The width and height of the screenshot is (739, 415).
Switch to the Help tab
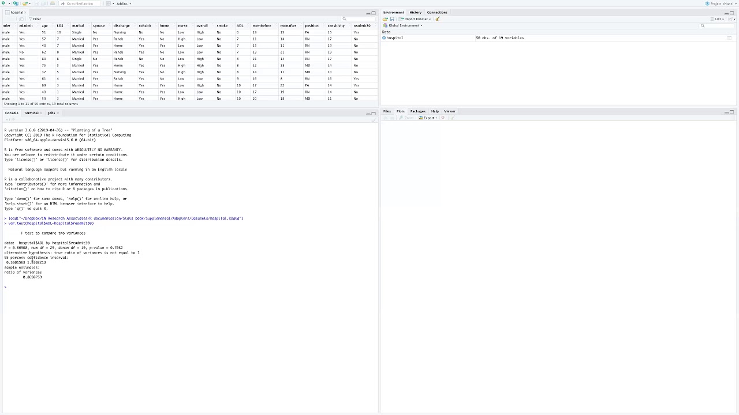(x=435, y=111)
